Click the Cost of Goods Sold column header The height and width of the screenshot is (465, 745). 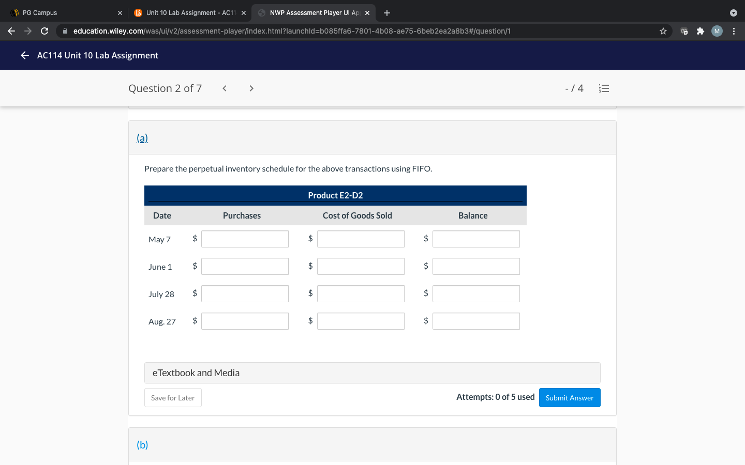[x=357, y=215]
